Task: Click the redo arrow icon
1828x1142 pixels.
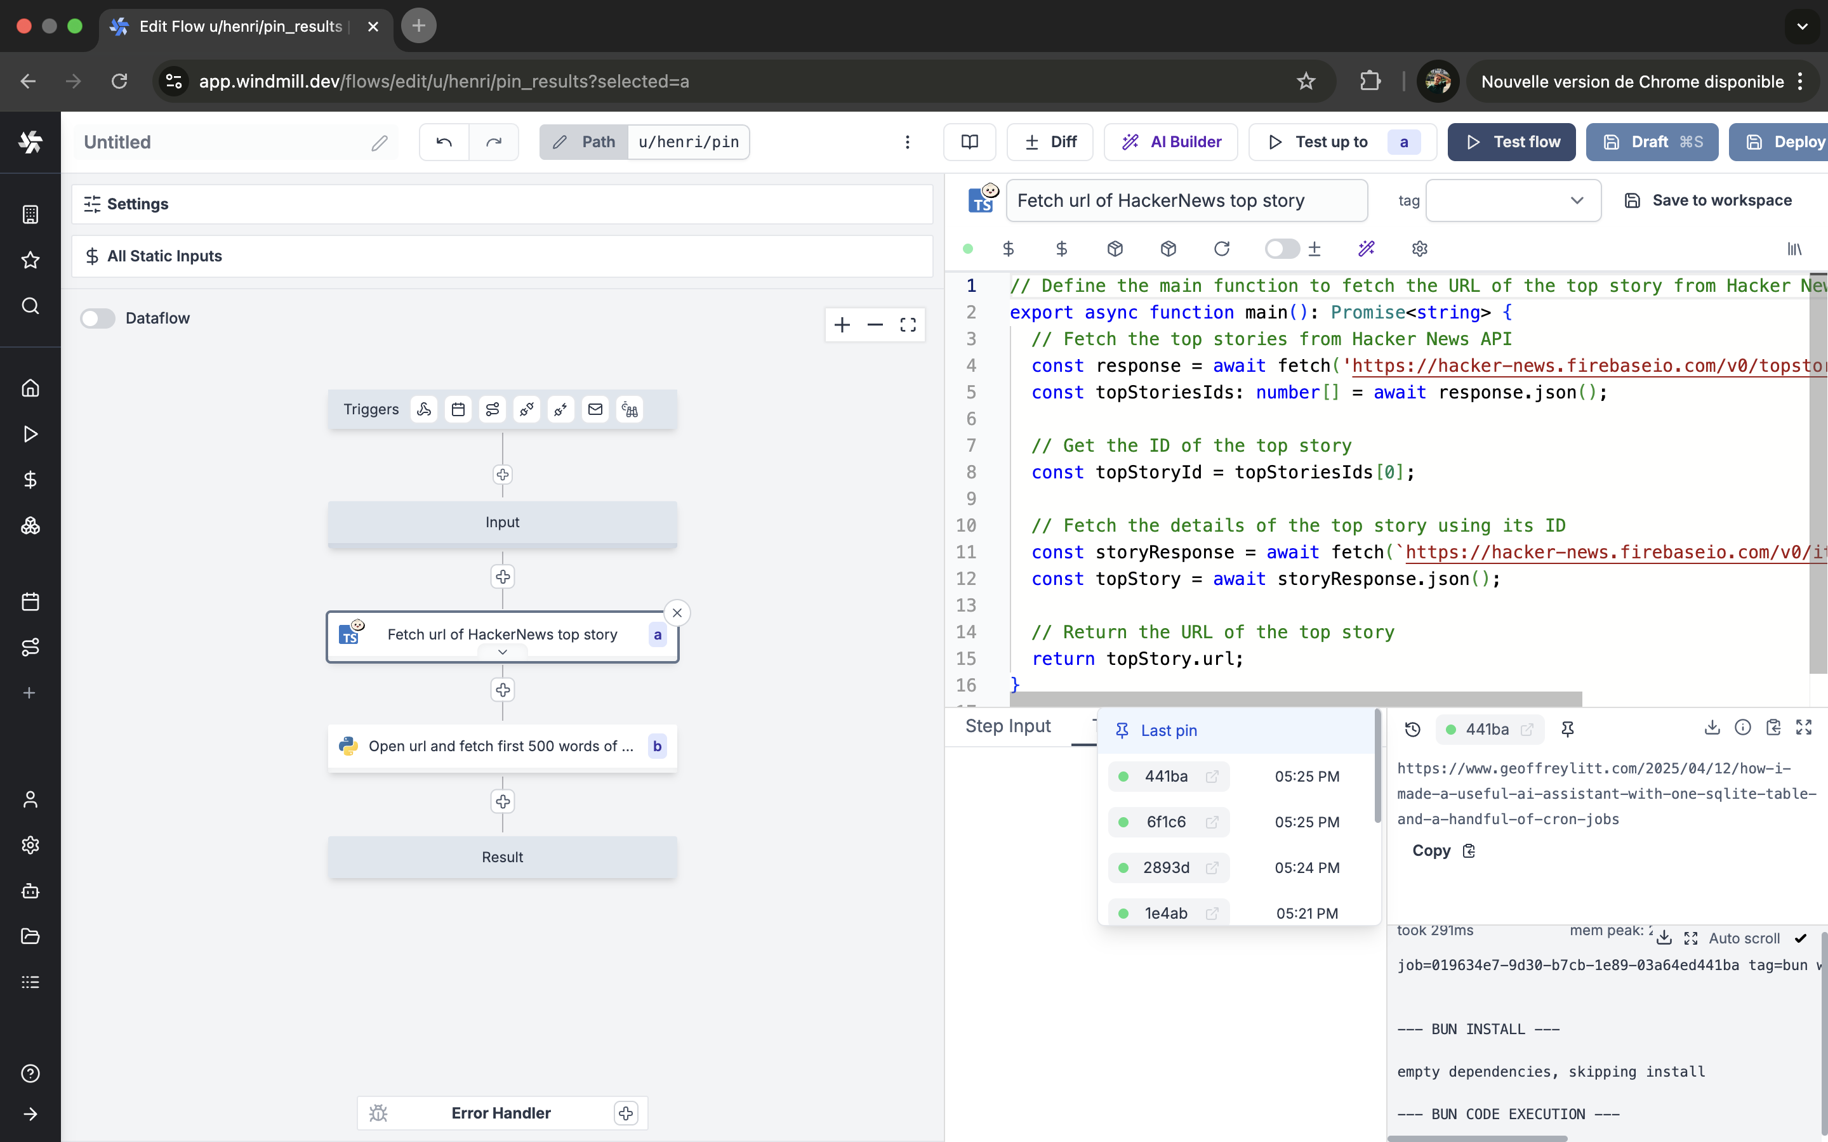Action: click(493, 142)
